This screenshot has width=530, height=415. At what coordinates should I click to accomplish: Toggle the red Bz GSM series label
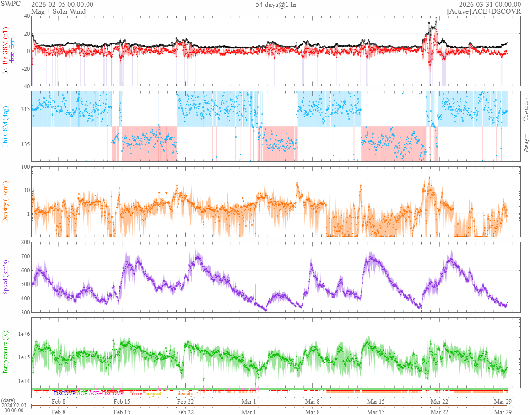pyautogui.click(x=5, y=46)
